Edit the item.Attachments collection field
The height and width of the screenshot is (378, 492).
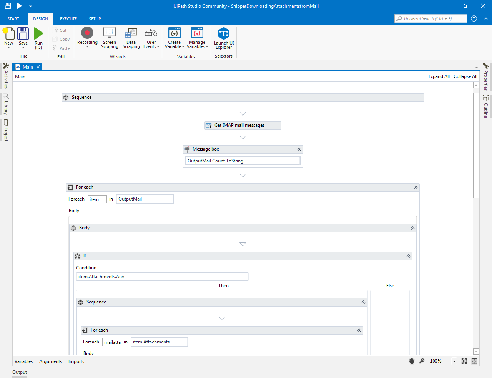[159, 342]
